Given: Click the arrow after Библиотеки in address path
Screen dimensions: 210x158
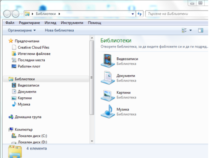Looking at the screenshot, I should point(59,14).
